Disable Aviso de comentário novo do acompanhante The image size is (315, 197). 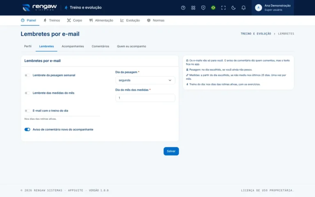27,129
